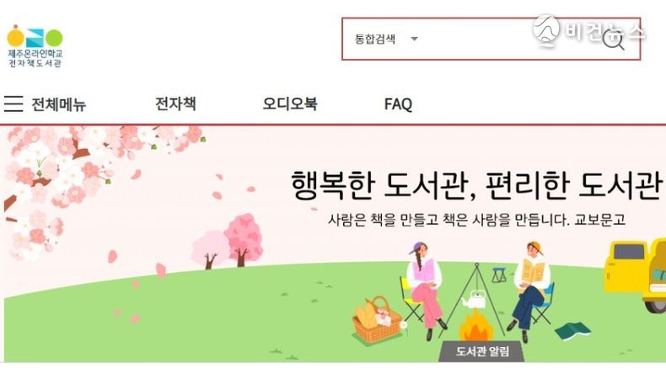
Task: Click the 도서관 알림 tab button
Action: [481, 351]
